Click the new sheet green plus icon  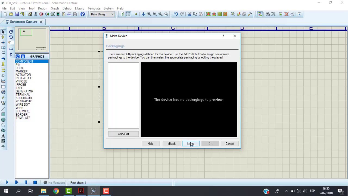click(x=281, y=14)
